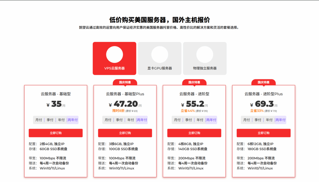Viewport: 319px width, 182px height.
Task: Choose 年付 billing on 基础型 plan
Action: (x=61, y=120)
